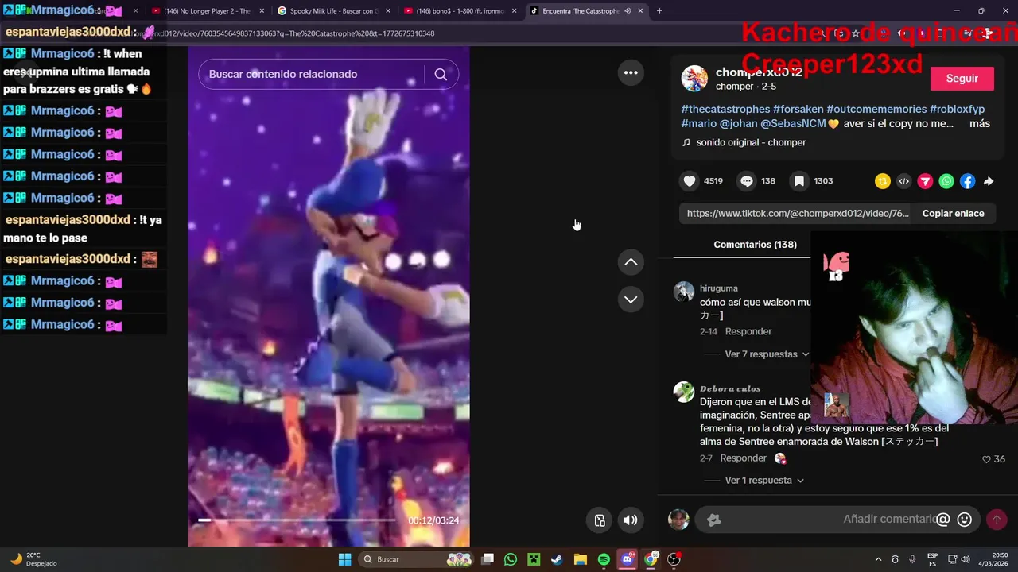This screenshot has height=572, width=1018.
Task: Open three-dot video options menu
Action: 631,72
